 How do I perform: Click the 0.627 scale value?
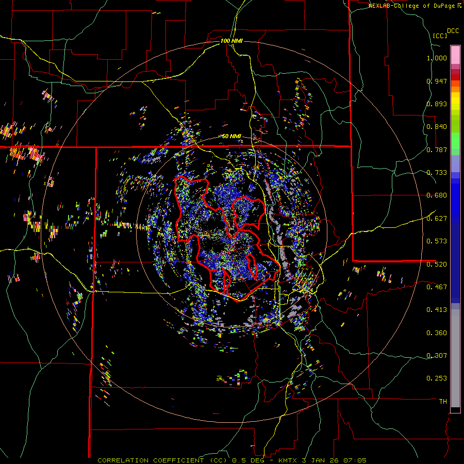[x=437, y=219]
